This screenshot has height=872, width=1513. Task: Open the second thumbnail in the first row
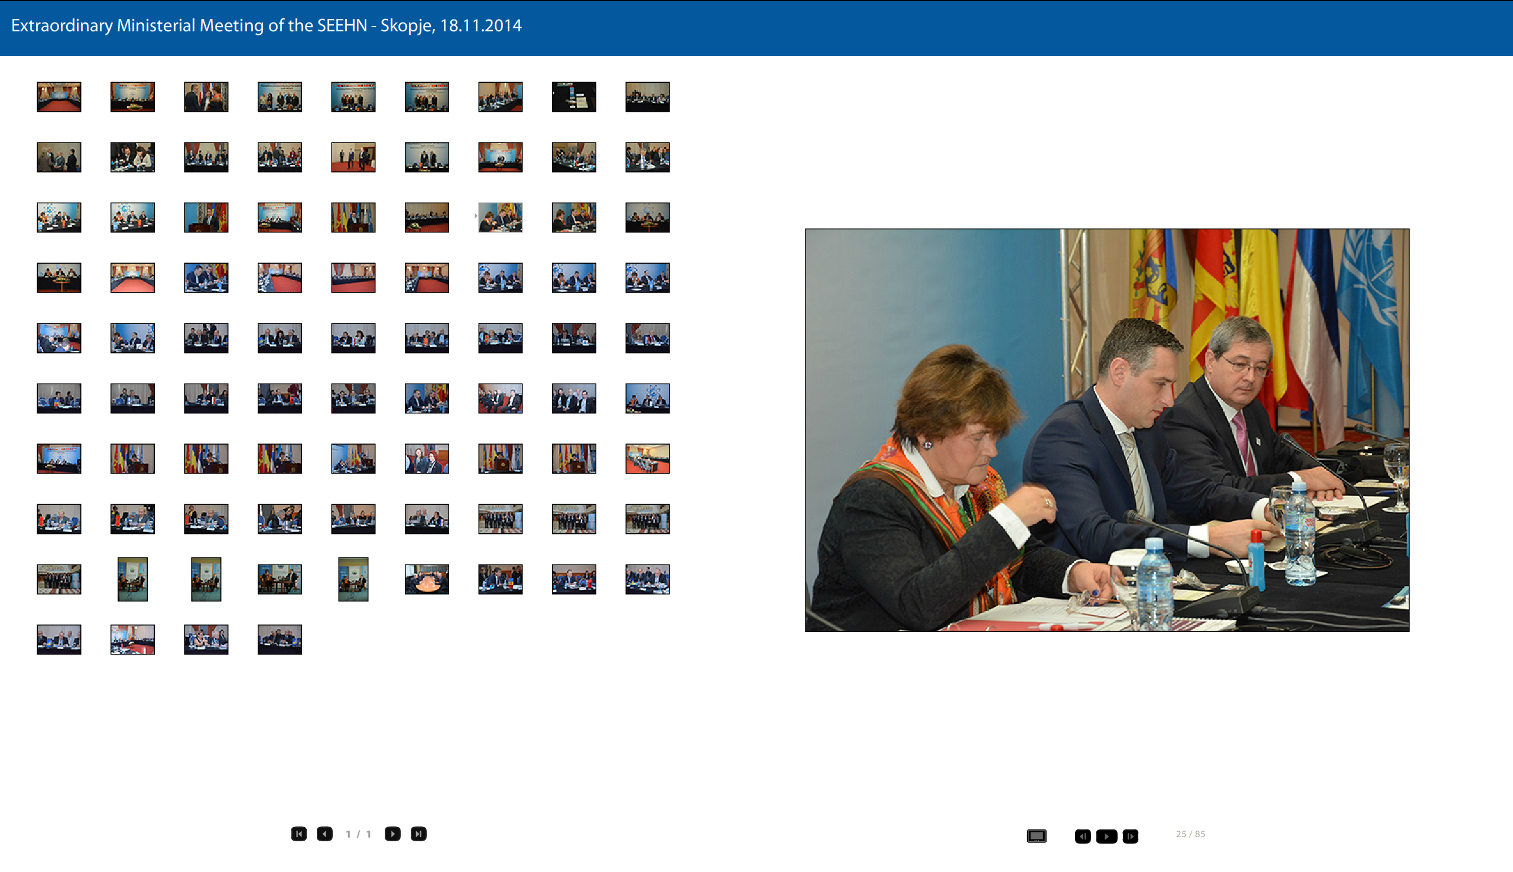132,97
